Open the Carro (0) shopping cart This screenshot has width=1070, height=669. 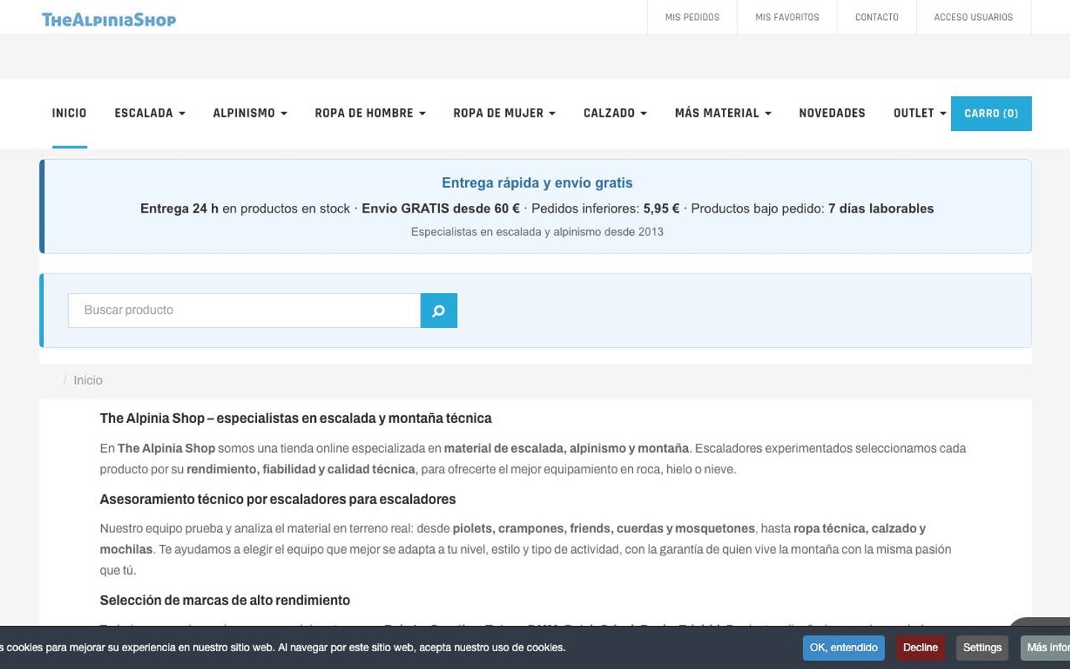click(991, 114)
